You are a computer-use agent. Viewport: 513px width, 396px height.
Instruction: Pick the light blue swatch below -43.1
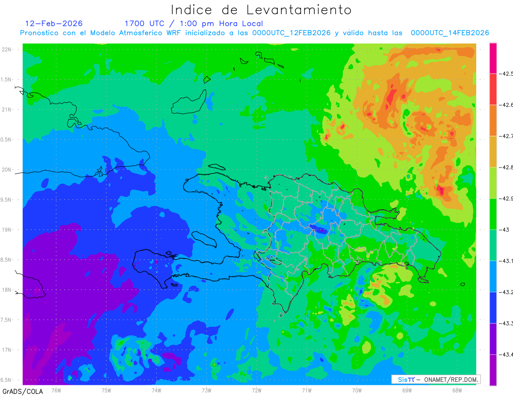click(x=493, y=276)
